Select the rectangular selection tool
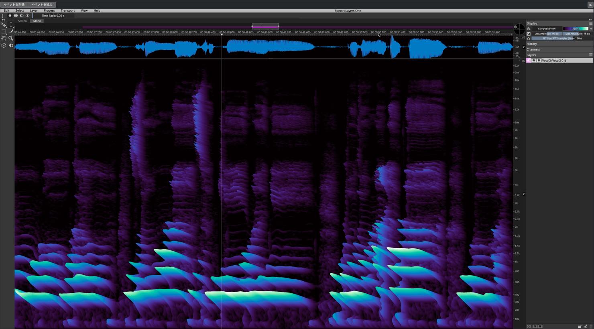 pos(4,31)
